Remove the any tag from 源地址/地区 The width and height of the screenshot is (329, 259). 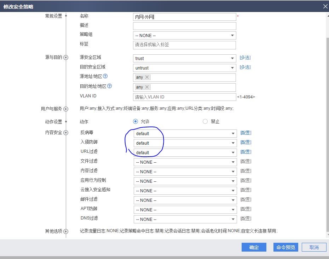tap(147, 77)
